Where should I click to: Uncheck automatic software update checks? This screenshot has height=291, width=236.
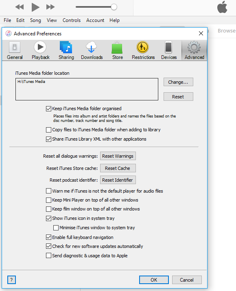pos(48,246)
